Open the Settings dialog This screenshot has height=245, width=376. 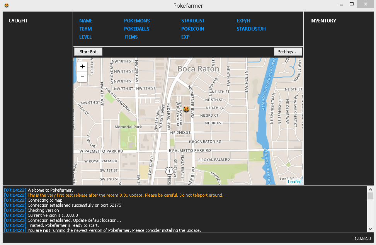(x=288, y=52)
